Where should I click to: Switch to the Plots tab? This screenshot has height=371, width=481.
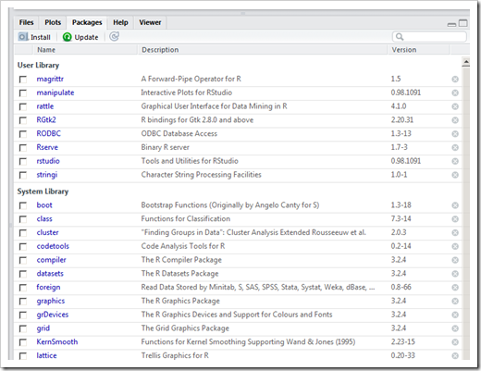[x=53, y=22]
